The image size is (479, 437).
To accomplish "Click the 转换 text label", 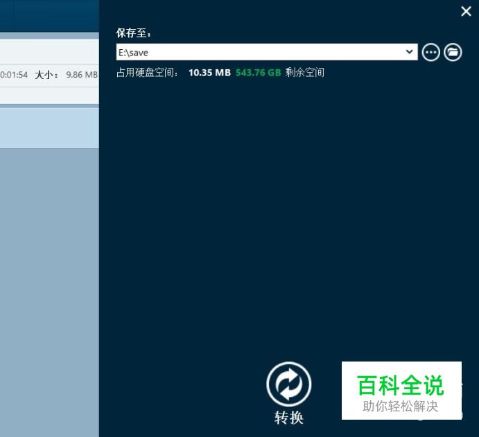I will coord(288,418).
